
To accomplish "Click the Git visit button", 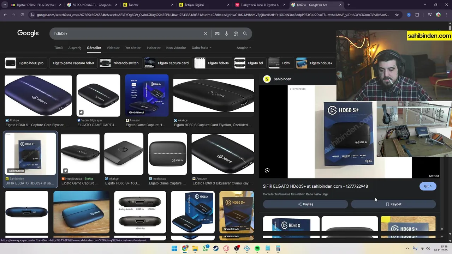I will [428, 186].
